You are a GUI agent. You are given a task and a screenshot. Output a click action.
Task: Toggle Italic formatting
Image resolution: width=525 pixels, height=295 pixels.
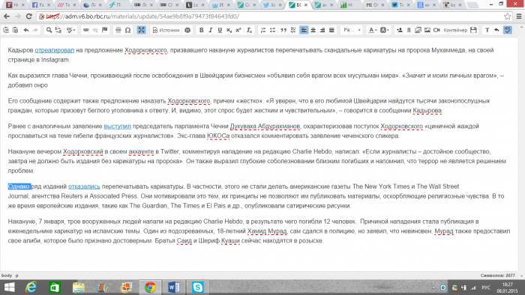pos(210,30)
